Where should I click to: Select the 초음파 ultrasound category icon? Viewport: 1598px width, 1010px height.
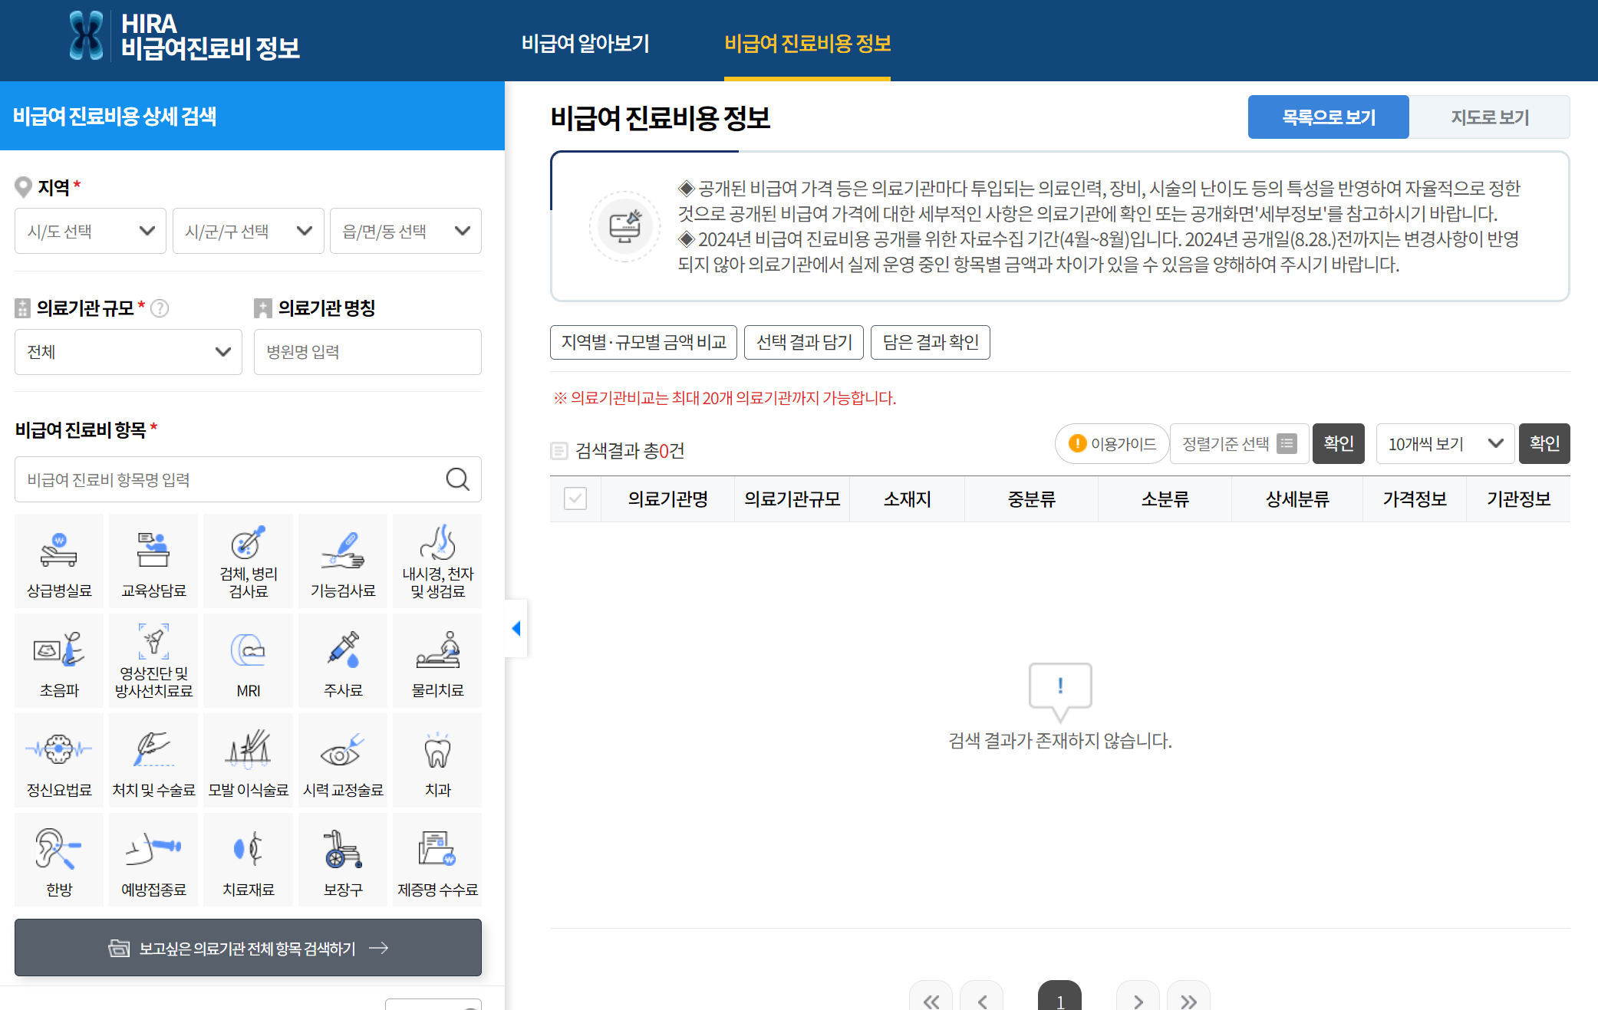click(59, 660)
